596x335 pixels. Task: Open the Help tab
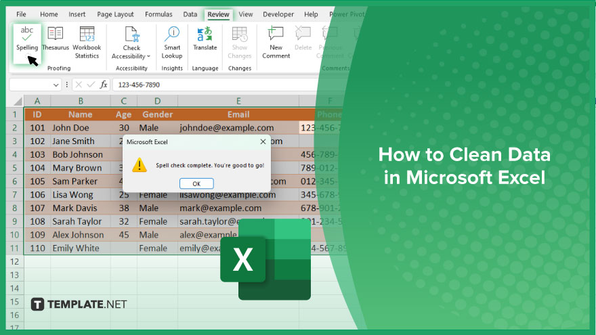tap(311, 14)
